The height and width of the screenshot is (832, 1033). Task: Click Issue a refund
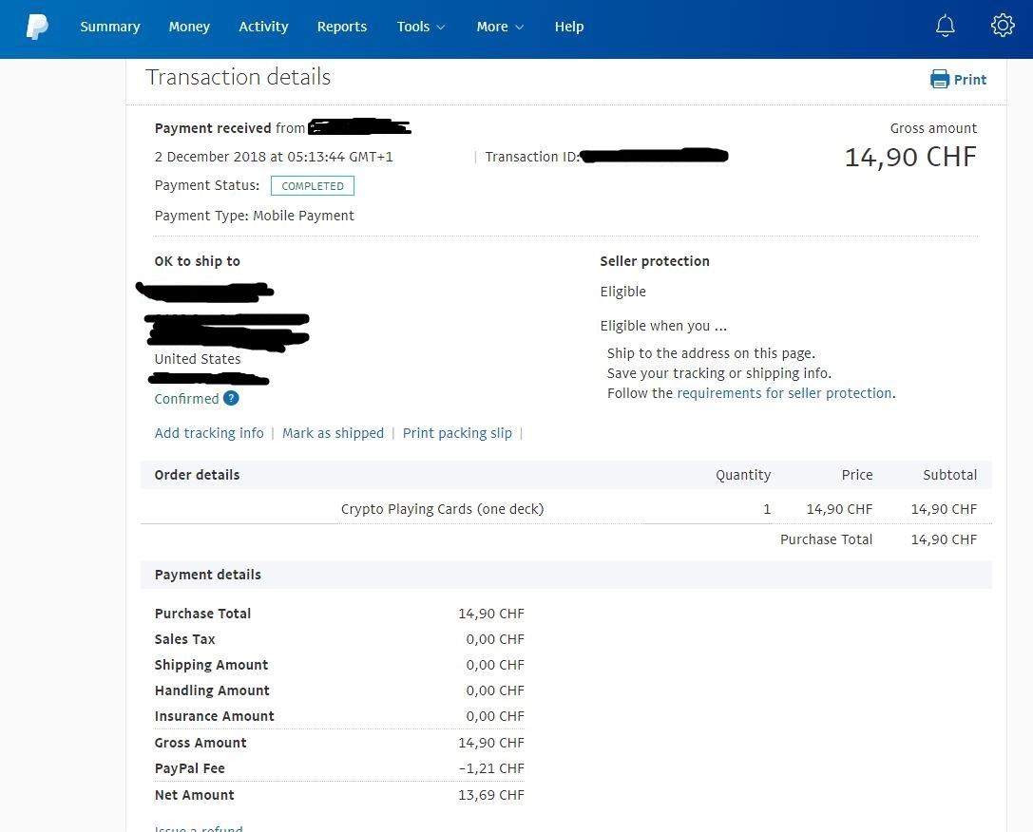pos(198,827)
